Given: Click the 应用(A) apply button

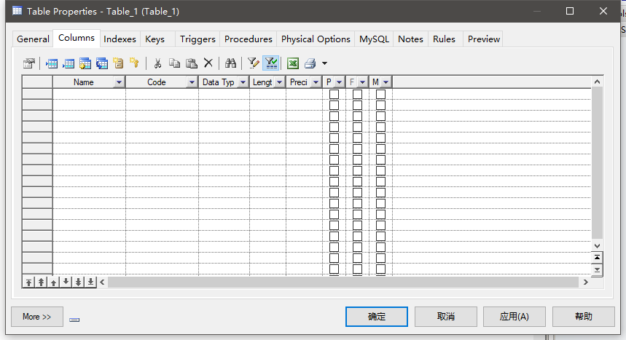Looking at the screenshot, I should 515,317.
